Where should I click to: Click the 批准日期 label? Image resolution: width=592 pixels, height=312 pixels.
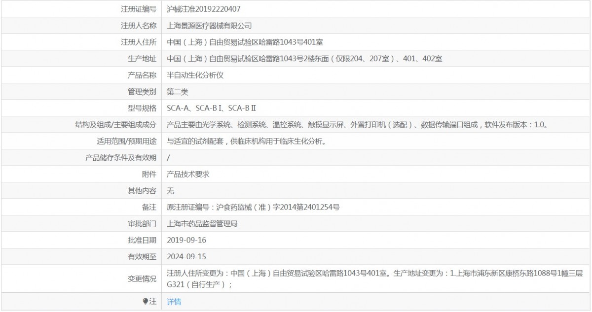(142, 240)
